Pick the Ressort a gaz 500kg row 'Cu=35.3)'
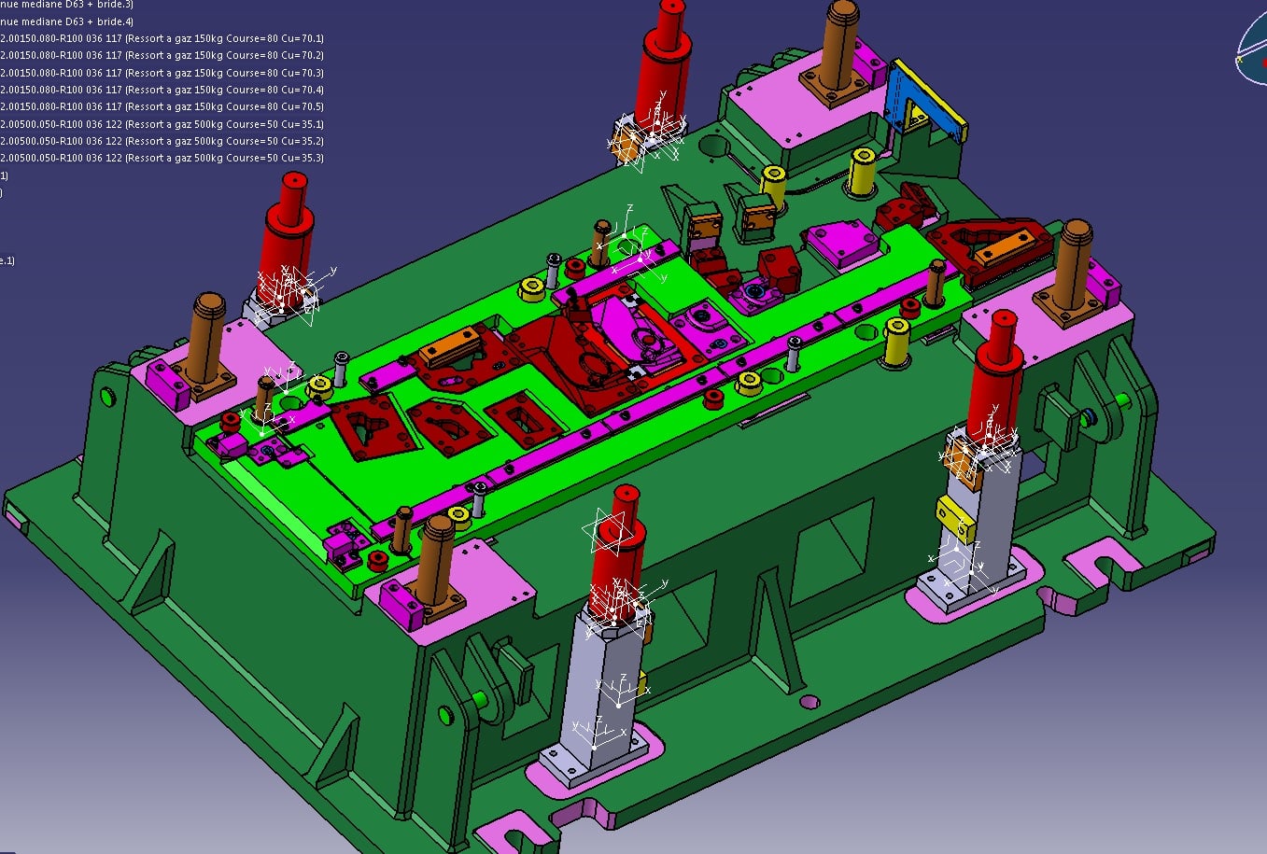1267x854 pixels. 162,158
